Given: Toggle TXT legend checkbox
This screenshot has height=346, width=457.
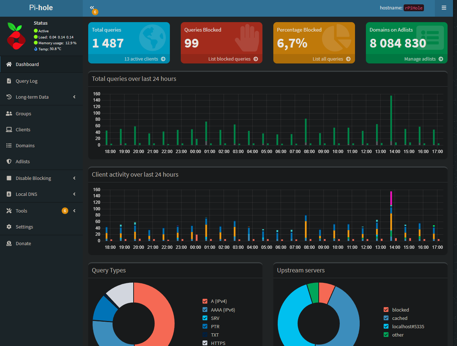Looking at the screenshot, I should [x=205, y=335].
